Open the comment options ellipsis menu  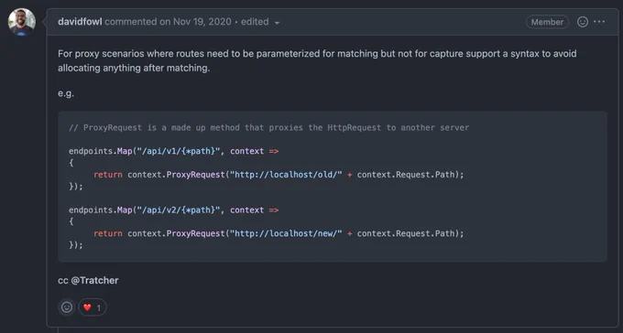599,22
